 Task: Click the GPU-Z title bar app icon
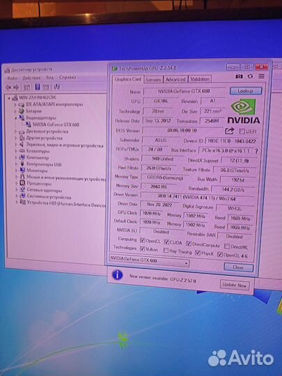coord(115,69)
